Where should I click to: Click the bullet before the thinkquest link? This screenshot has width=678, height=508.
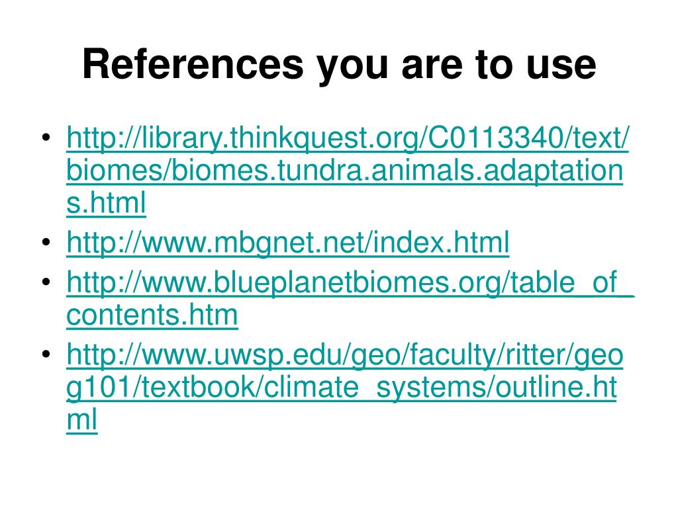[x=46, y=138]
